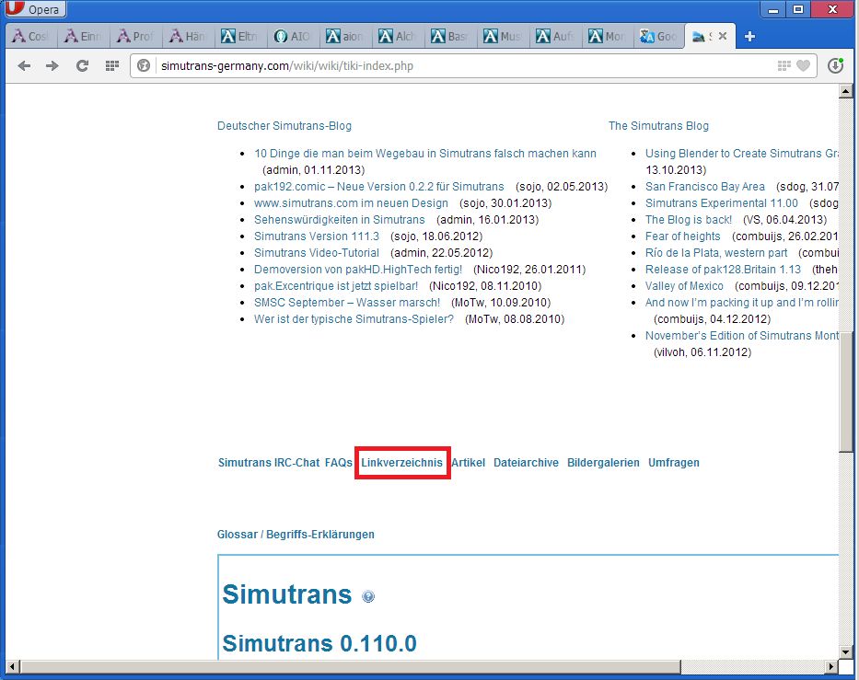Open the Linkverzeichnis link
Screen dimensions: 859x680
[401, 463]
